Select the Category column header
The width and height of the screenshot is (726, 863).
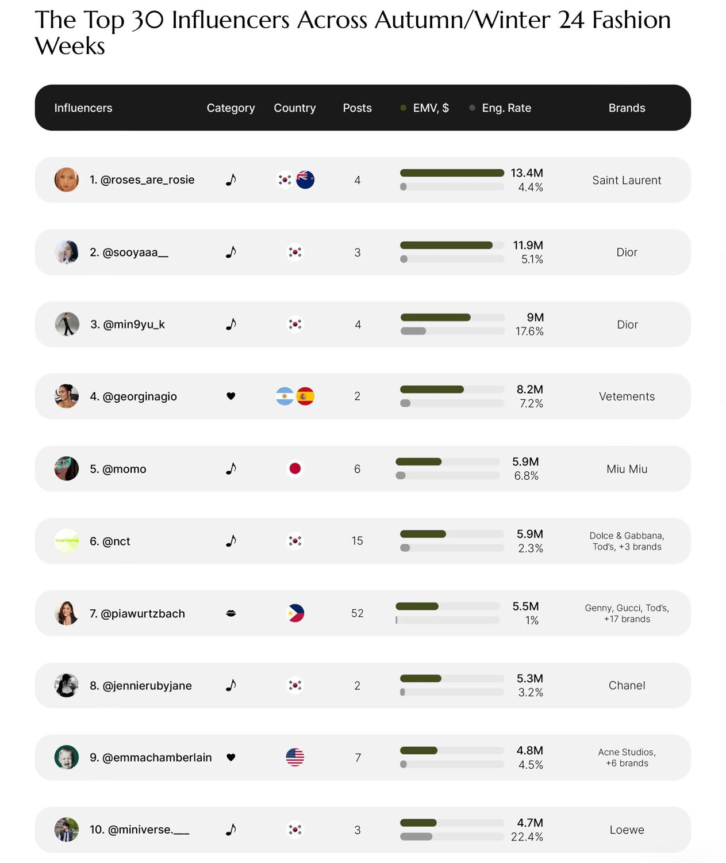[231, 108]
